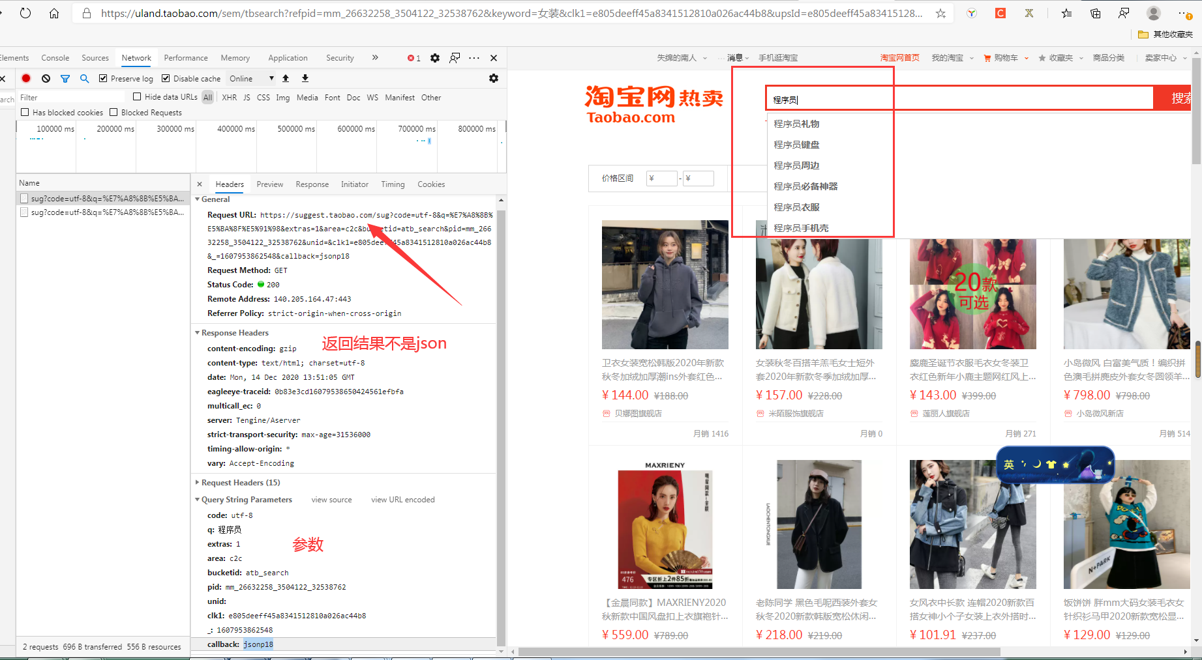This screenshot has height=660, width=1202.
Task: Toggle Preserve log checkbox
Action: point(103,78)
